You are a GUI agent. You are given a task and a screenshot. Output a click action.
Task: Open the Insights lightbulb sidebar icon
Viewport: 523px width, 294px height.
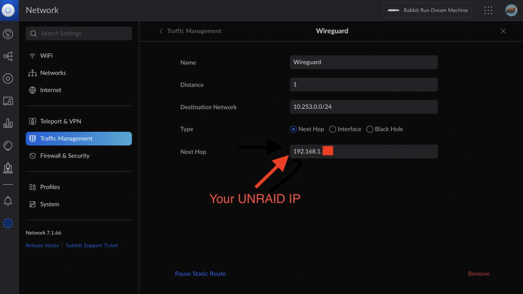[8, 145]
